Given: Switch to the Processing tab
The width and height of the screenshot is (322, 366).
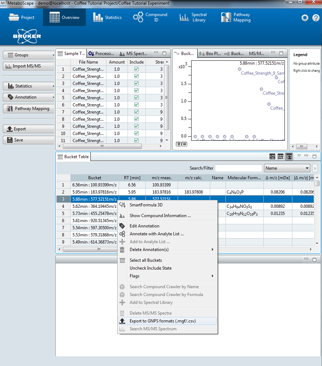Looking at the screenshot, I should point(101,54).
